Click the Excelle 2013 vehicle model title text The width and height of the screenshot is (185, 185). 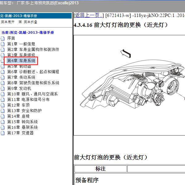[39, 3]
